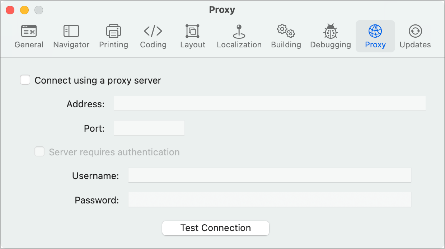Click the Address input field

point(270,104)
